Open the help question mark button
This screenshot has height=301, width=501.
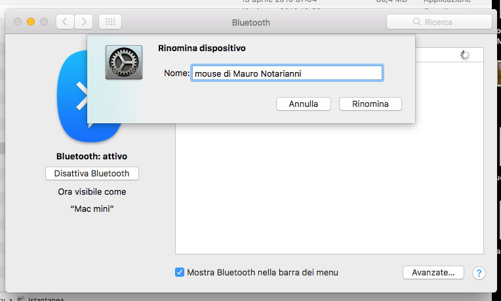point(479,273)
